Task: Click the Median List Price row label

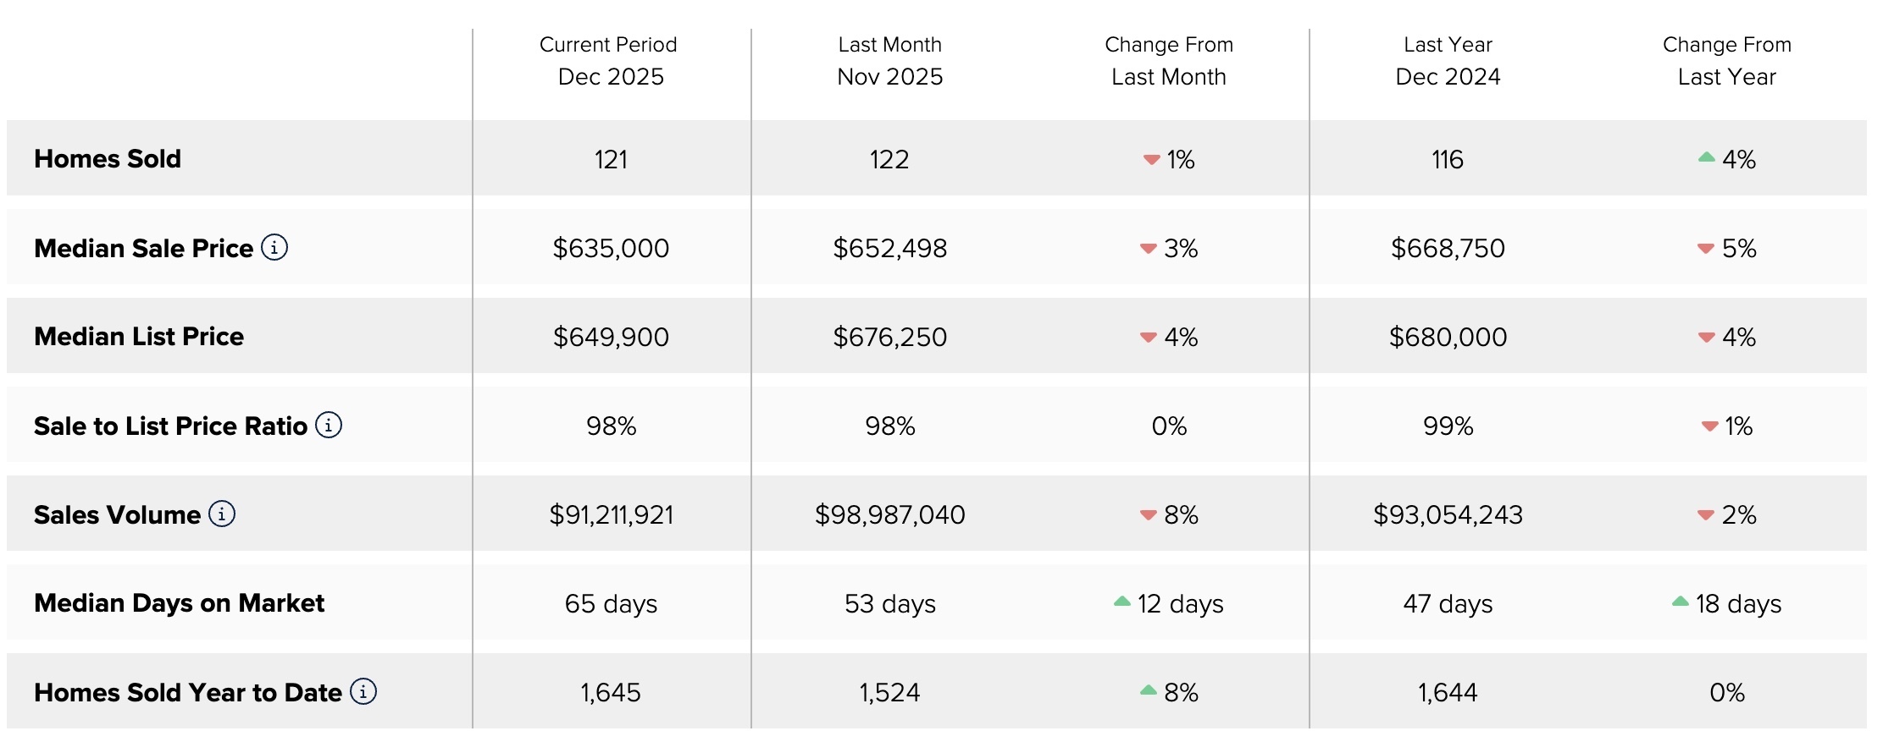Action: click(139, 337)
